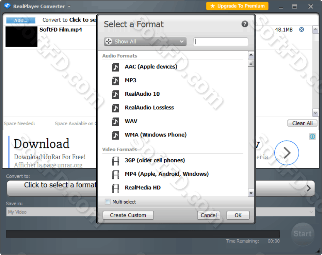Select the RealAudio 10 format

coord(142,94)
